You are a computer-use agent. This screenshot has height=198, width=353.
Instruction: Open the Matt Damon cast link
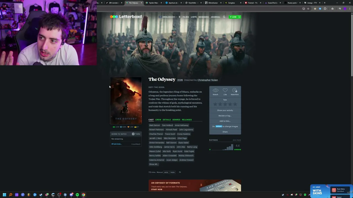(154, 125)
